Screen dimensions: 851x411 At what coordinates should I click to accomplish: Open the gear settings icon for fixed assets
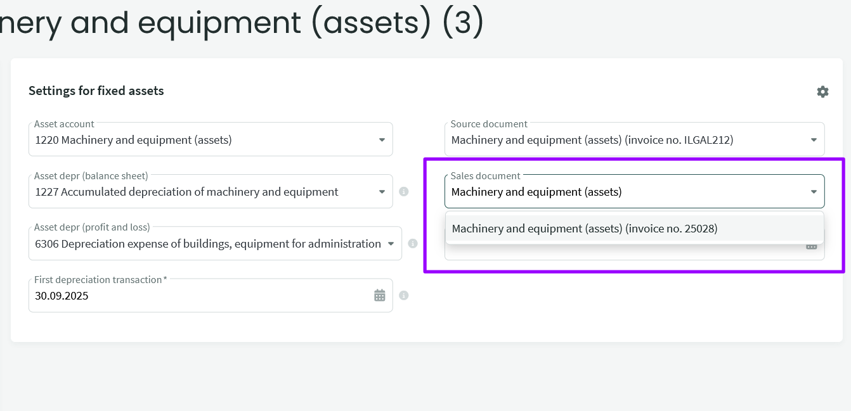pyautogui.click(x=822, y=92)
